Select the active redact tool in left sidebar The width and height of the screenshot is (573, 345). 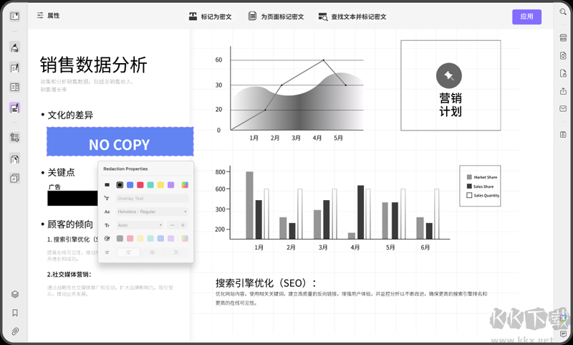[14, 108]
